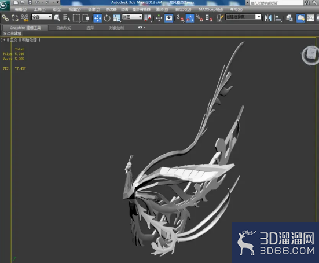Image resolution: width=319 pixels, height=263 pixels.
Task: Open the 3ds Max application menu button
Action: pyautogui.click(x=4, y=5)
